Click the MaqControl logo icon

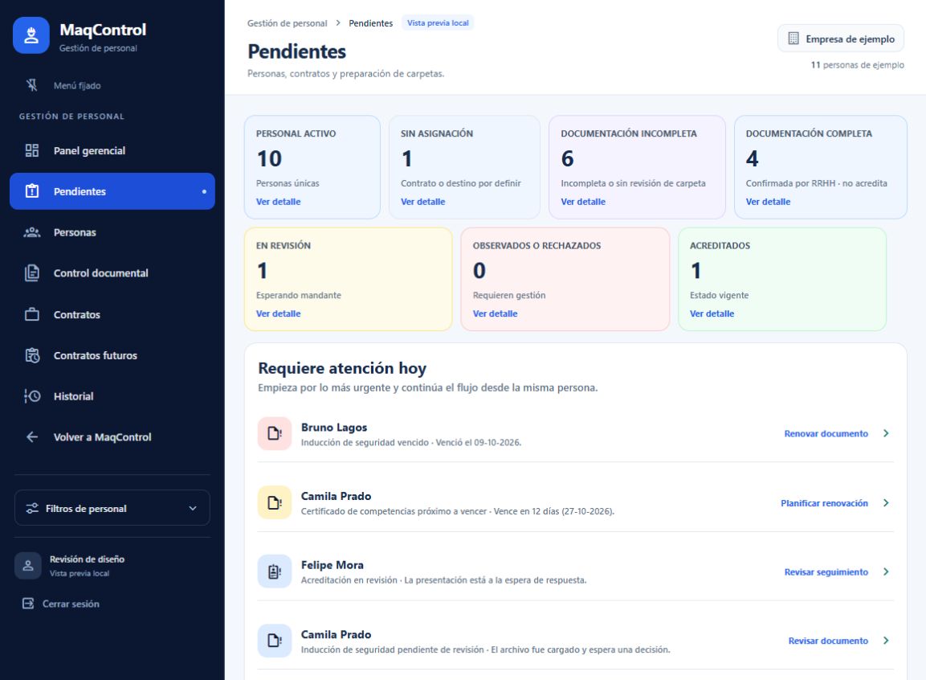pos(31,35)
